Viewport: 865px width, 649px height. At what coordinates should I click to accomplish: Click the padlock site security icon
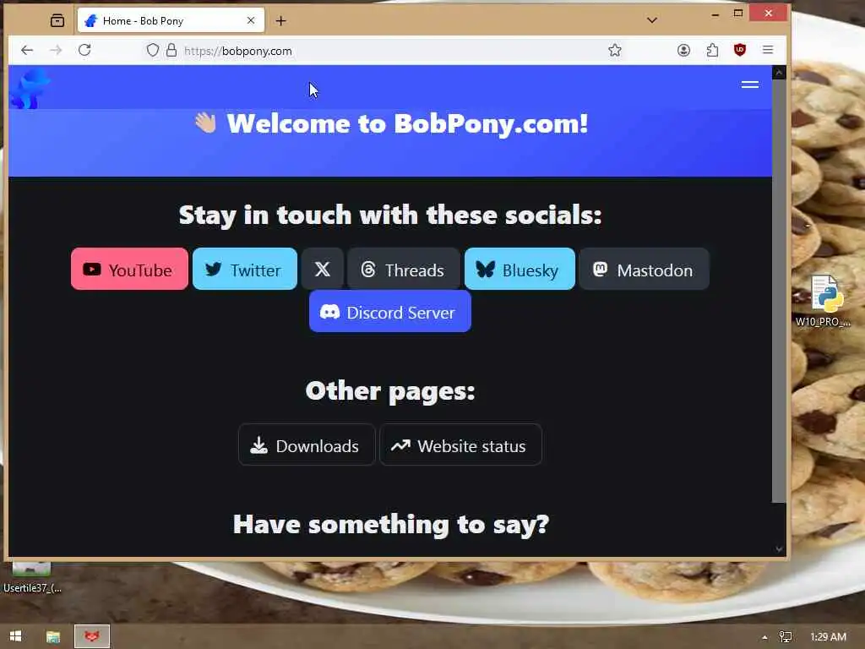coord(171,50)
